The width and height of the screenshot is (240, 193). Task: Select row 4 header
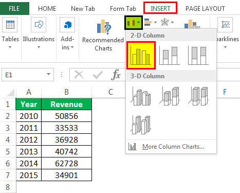coord(8,139)
